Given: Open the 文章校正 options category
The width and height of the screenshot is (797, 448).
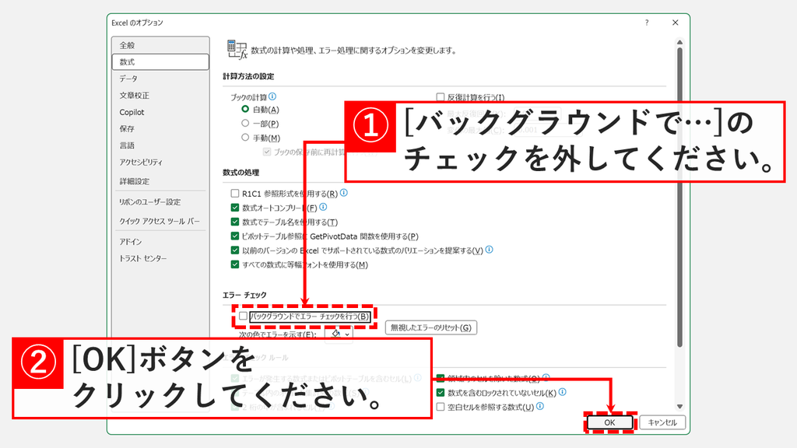Looking at the screenshot, I should tap(160, 96).
